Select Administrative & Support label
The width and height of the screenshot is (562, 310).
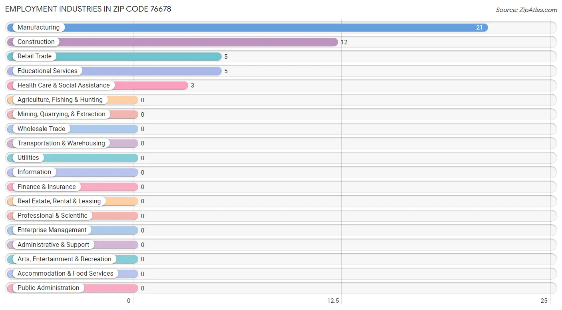coord(53,244)
